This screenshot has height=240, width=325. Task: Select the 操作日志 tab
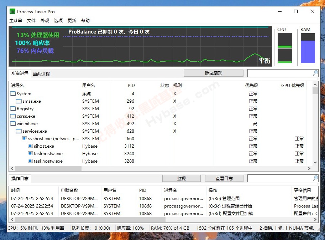[x=20, y=179]
